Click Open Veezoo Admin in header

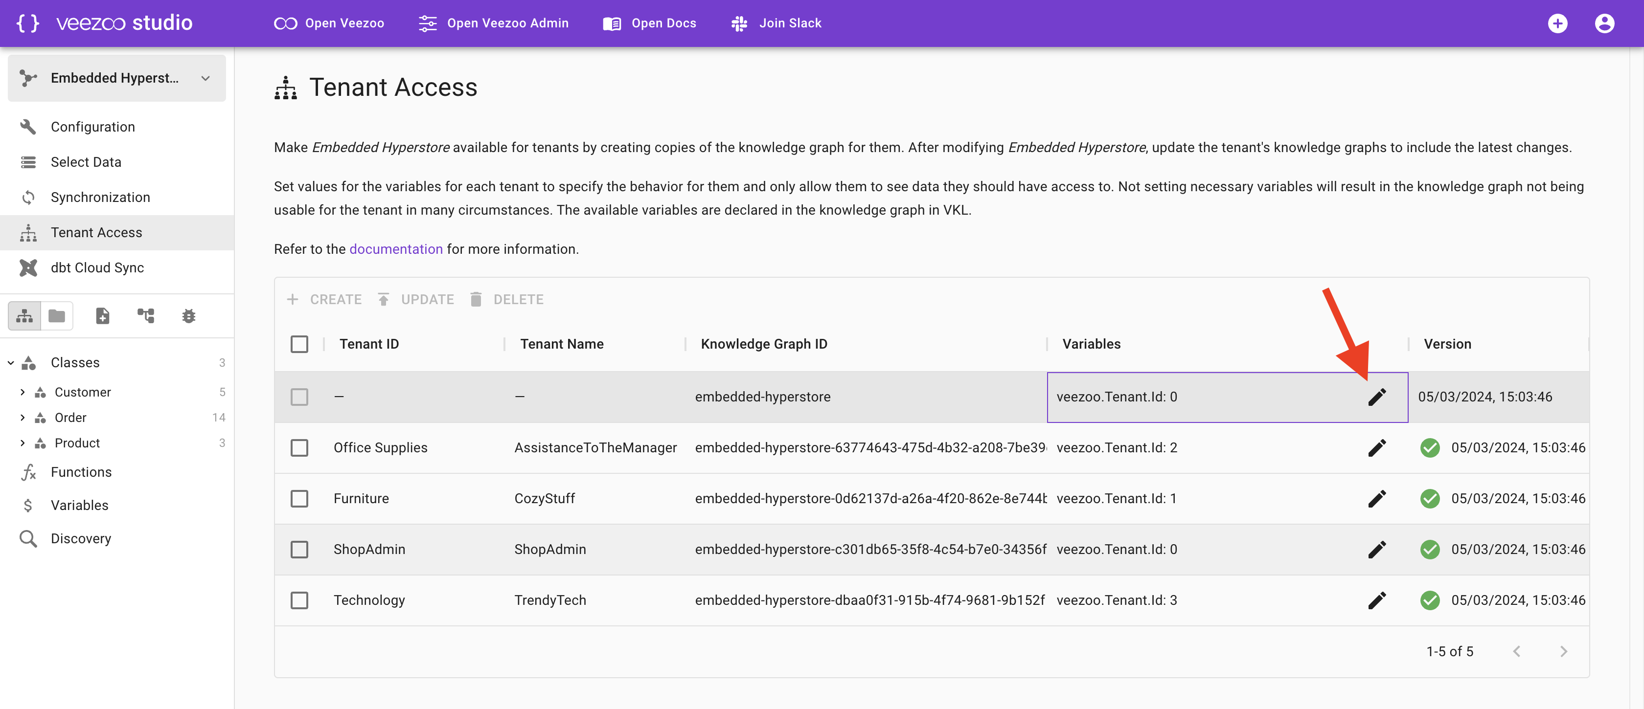[x=493, y=23]
